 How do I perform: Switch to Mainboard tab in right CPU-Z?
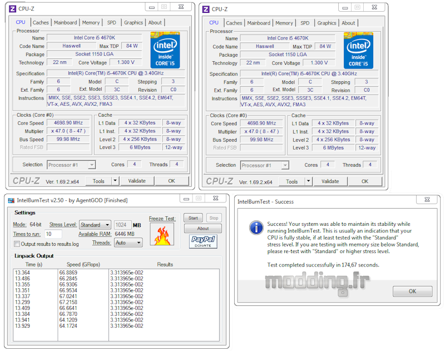(x=259, y=23)
